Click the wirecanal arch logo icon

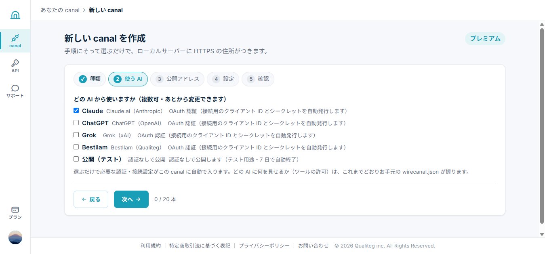pos(15,15)
